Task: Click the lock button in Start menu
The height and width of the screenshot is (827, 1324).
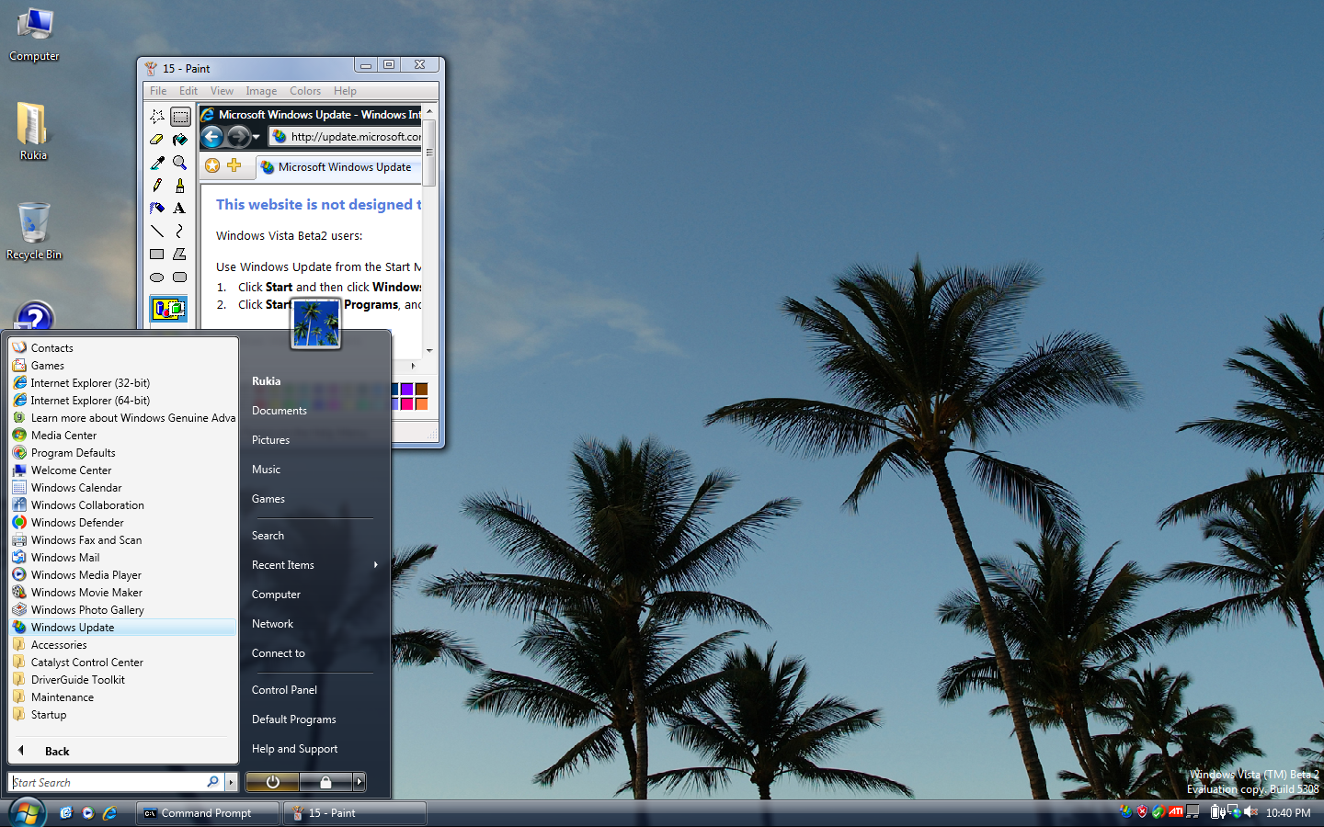Action: click(x=325, y=782)
